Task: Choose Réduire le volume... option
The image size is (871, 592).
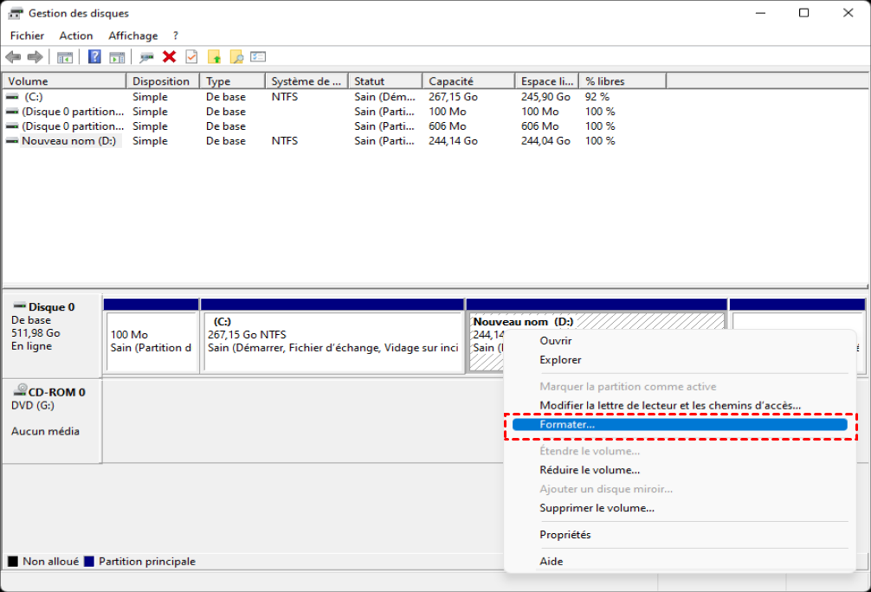Action: (590, 470)
